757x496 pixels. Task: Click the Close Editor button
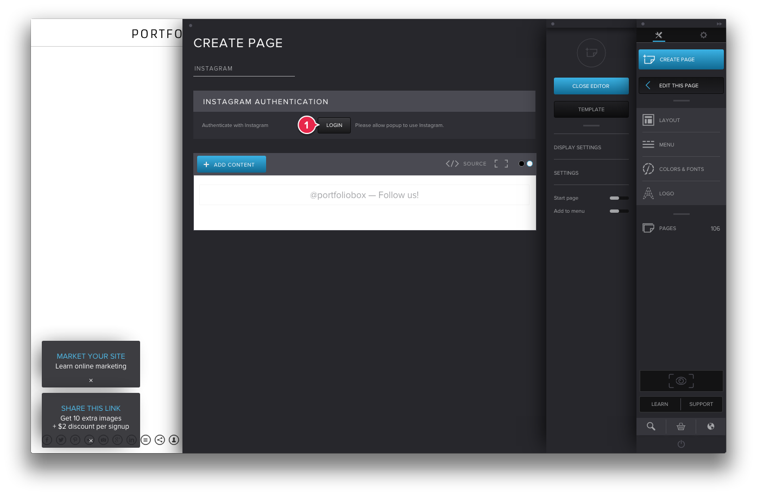click(x=591, y=86)
